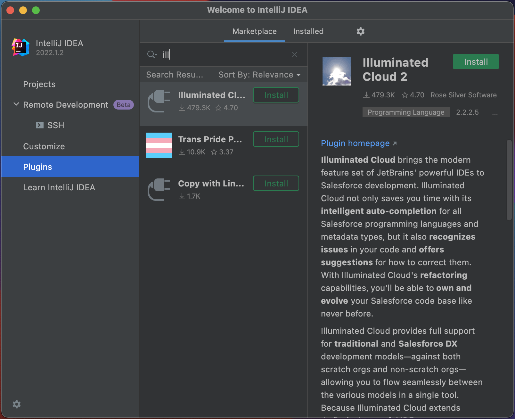Switch to the Installed tab
This screenshot has width=515, height=419.
[308, 31]
